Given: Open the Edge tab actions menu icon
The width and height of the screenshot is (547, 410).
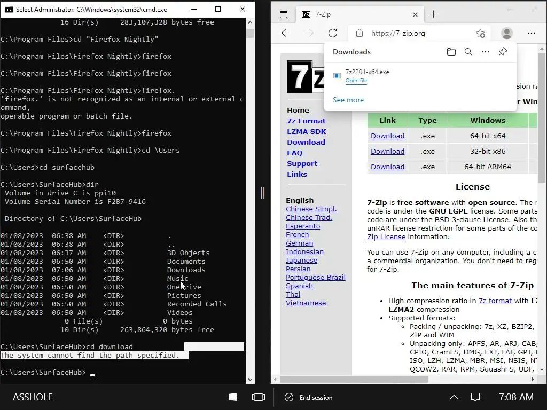Looking at the screenshot, I should coord(284,14).
